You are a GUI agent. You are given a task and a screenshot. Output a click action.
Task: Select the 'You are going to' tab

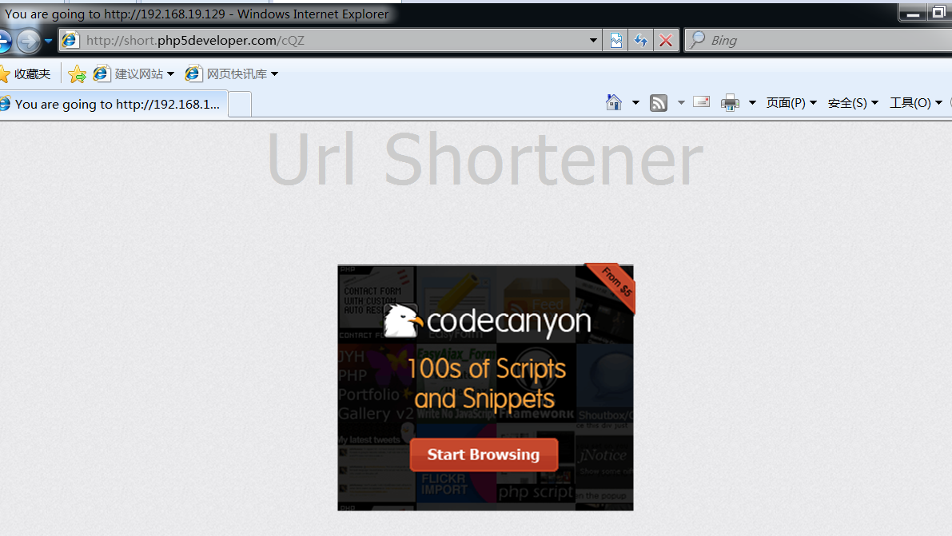pyautogui.click(x=114, y=104)
